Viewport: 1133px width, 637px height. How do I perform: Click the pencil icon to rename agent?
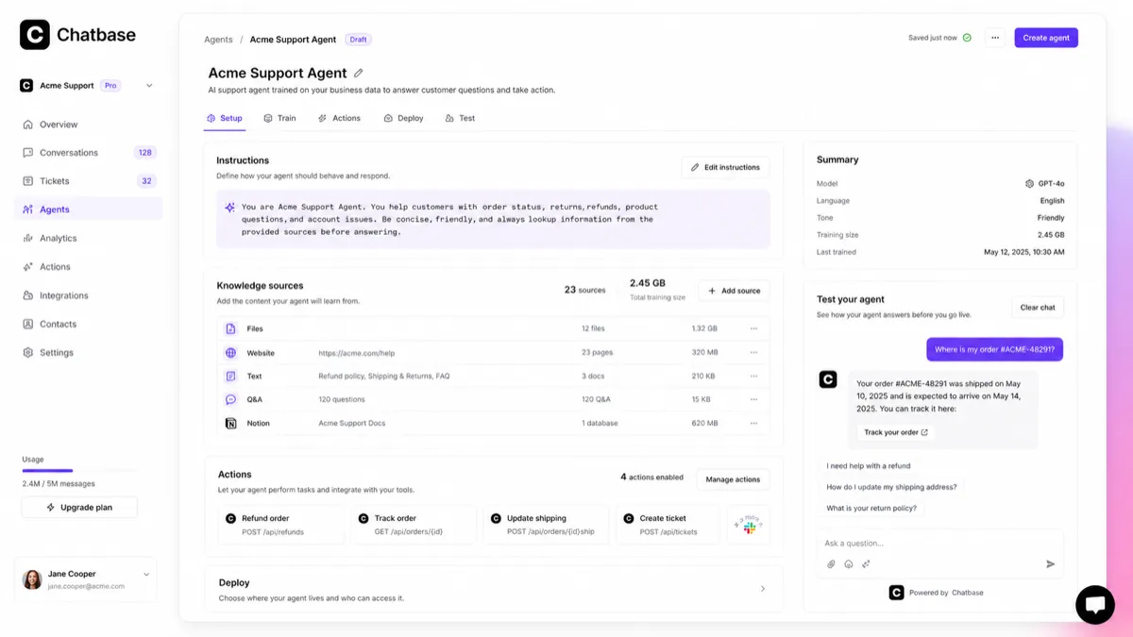click(x=359, y=73)
